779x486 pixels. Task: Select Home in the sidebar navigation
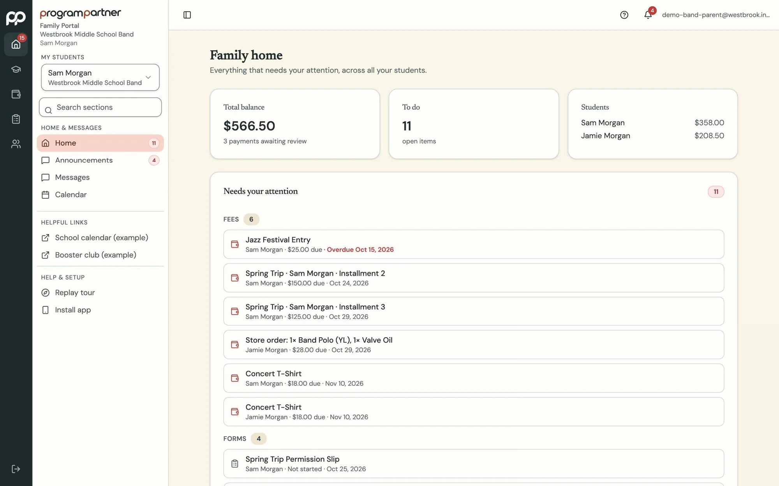(100, 143)
